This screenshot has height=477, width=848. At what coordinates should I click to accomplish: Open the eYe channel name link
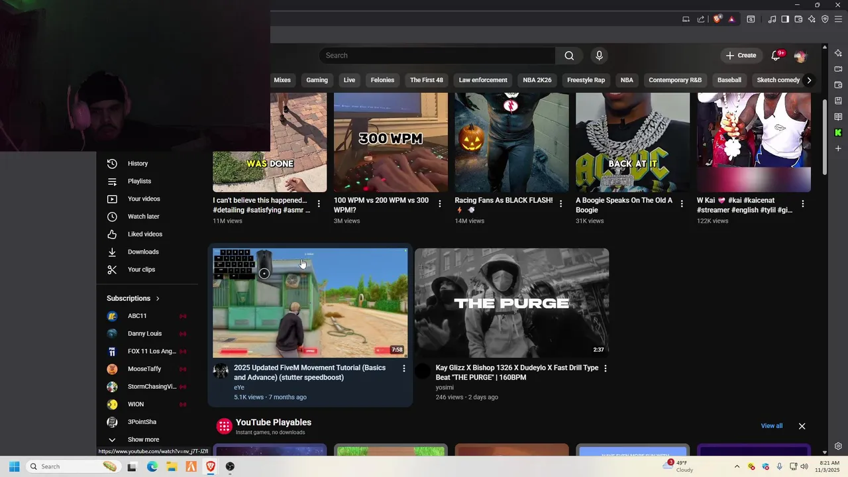click(239, 388)
